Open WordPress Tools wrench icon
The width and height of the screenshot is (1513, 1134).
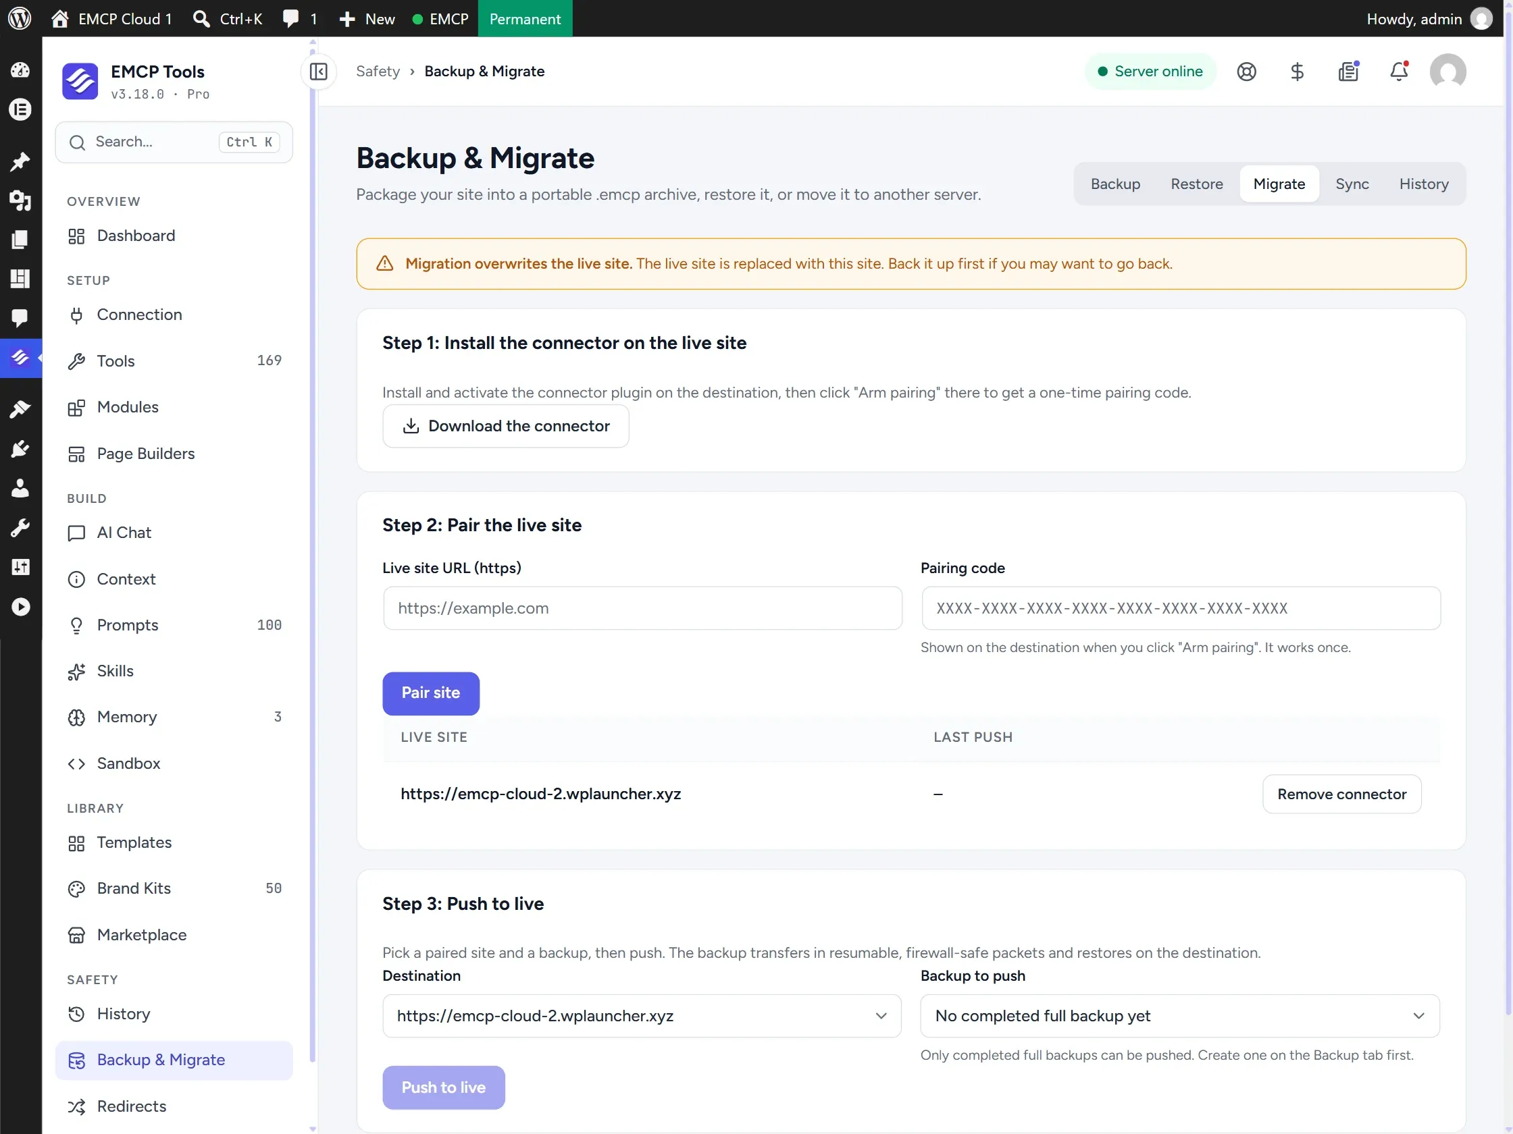pyautogui.click(x=20, y=528)
